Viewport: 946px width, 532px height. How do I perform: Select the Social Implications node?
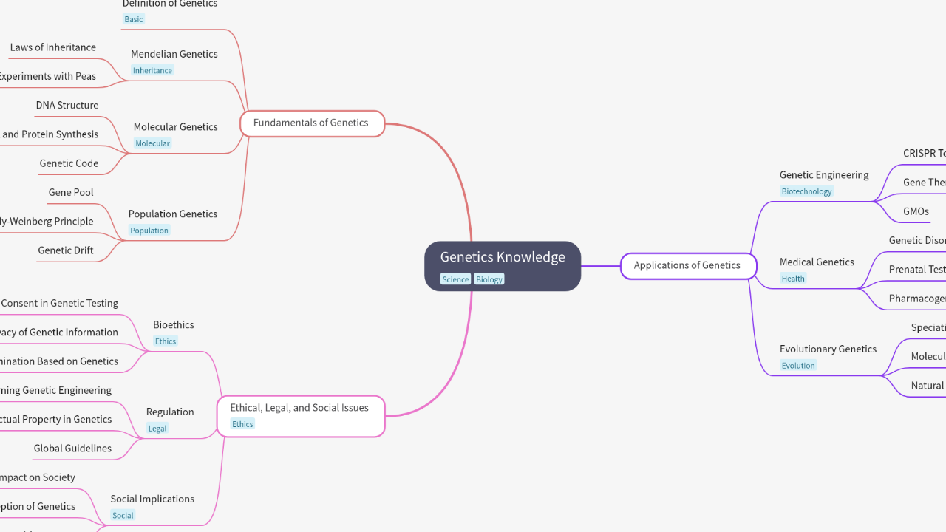tap(152, 499)
